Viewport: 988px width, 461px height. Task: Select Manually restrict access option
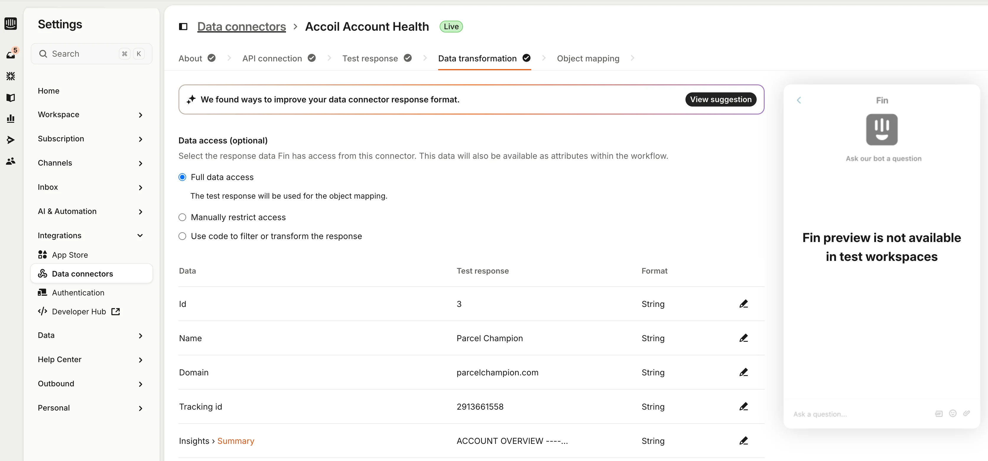(x=182, y=217)
